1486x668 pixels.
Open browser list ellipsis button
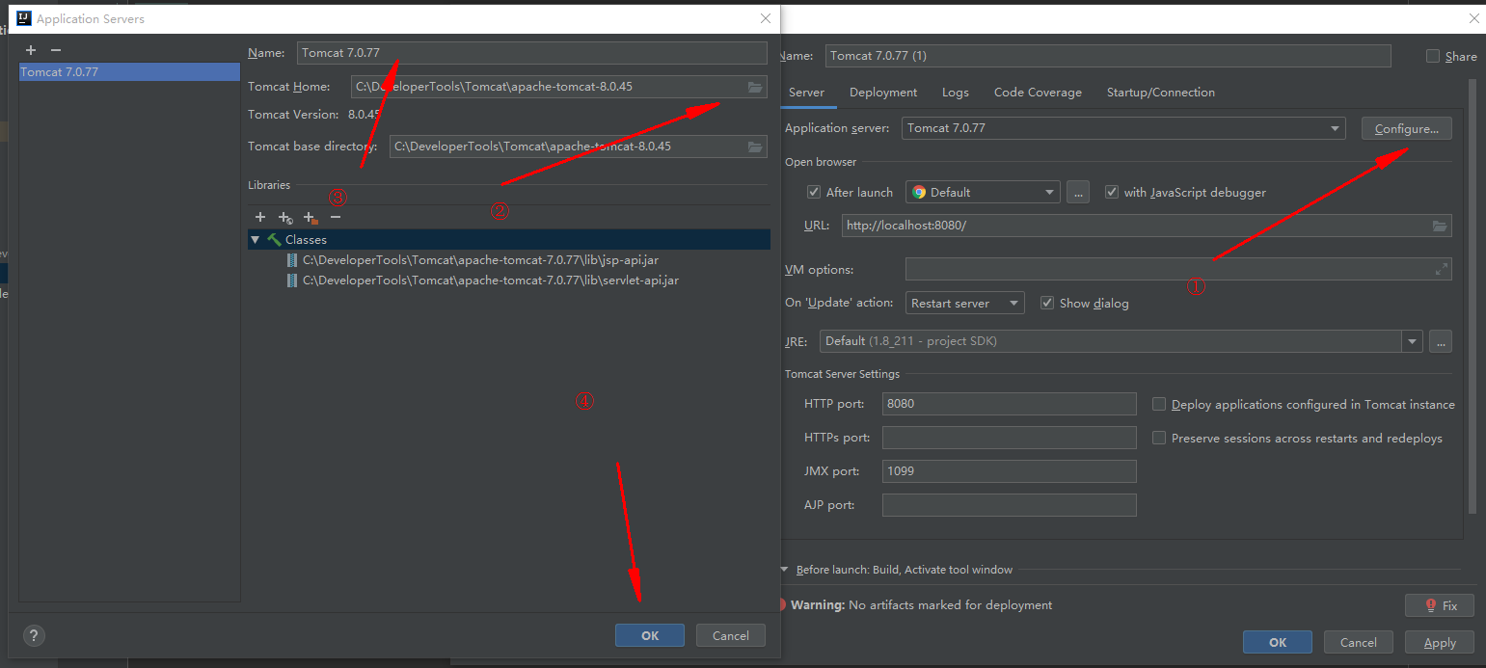[1078, 192]
